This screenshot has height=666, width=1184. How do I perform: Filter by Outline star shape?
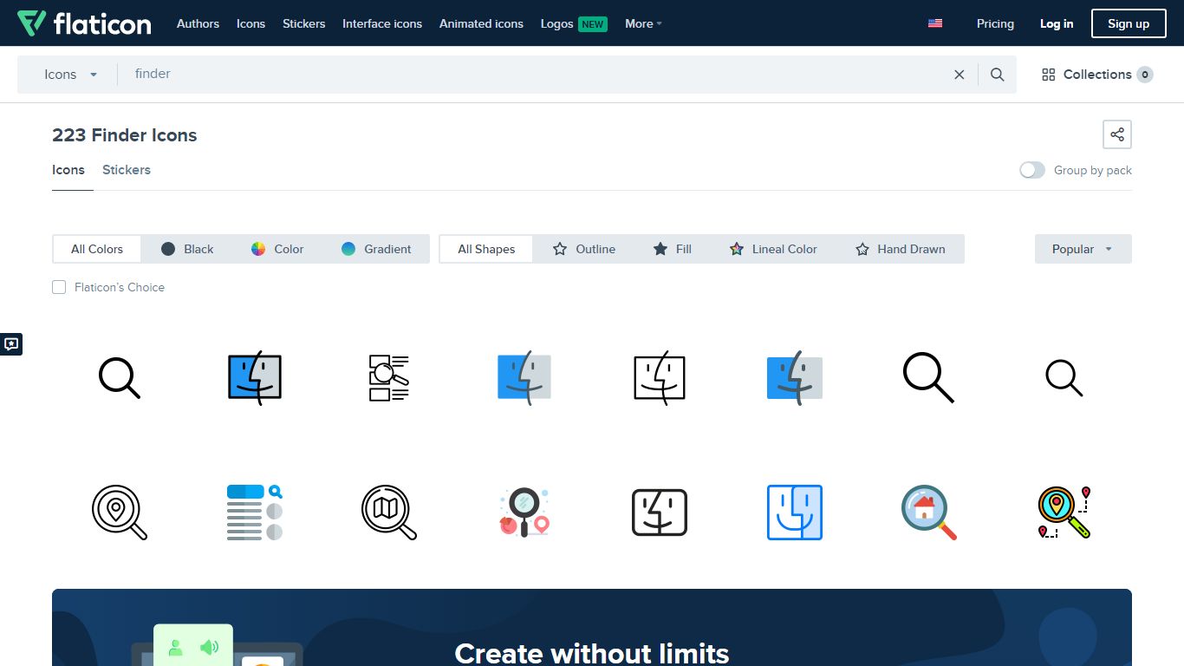point(583,249)
